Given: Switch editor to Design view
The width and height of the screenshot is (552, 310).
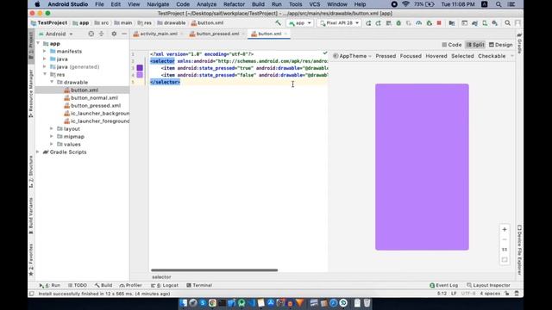Looking at the screenshot, I should [500, 45].
